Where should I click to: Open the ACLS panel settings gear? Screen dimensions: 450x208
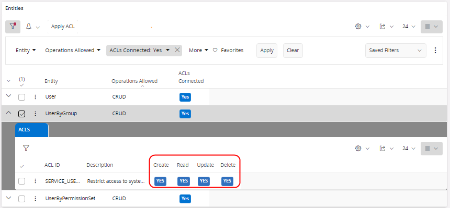tap(358, 148)
